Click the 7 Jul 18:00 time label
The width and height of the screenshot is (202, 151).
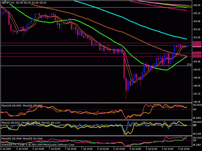[87, 149]
